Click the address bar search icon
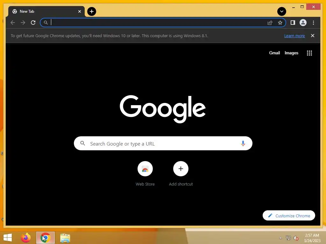 tap(46, 23)
